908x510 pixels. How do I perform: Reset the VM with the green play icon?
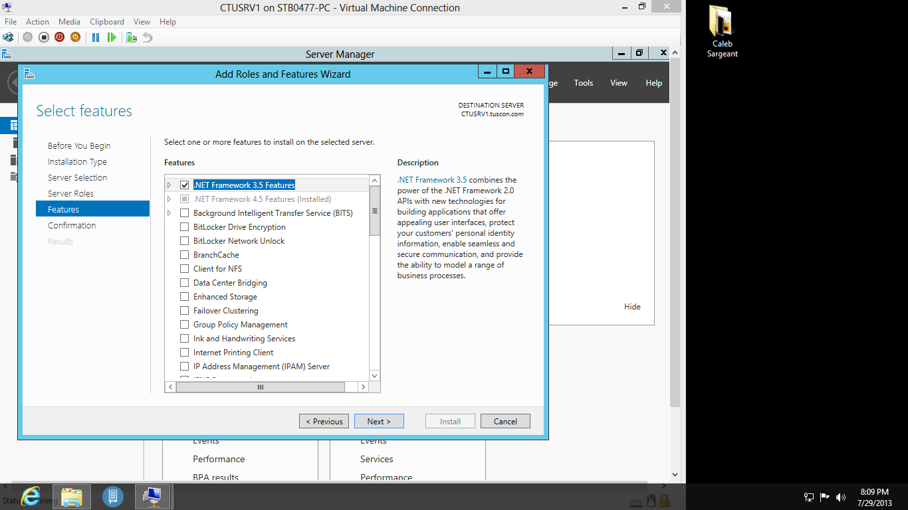coord(112,37)
